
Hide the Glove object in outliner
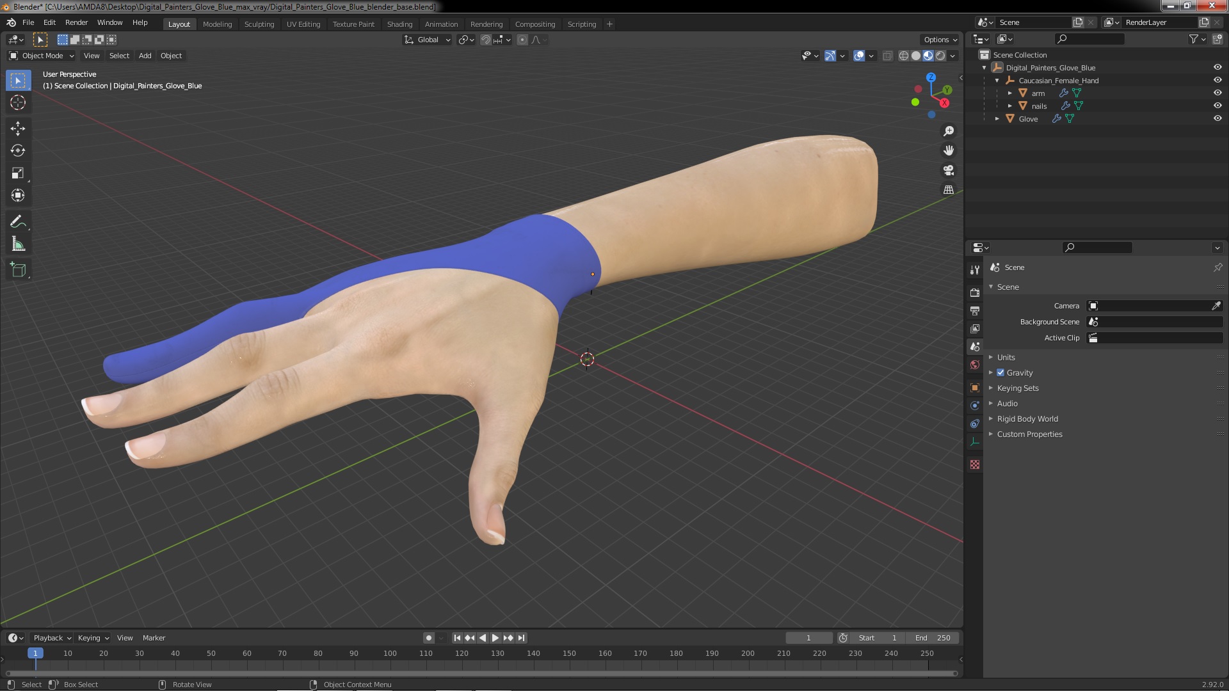[x=1217, y=118]
